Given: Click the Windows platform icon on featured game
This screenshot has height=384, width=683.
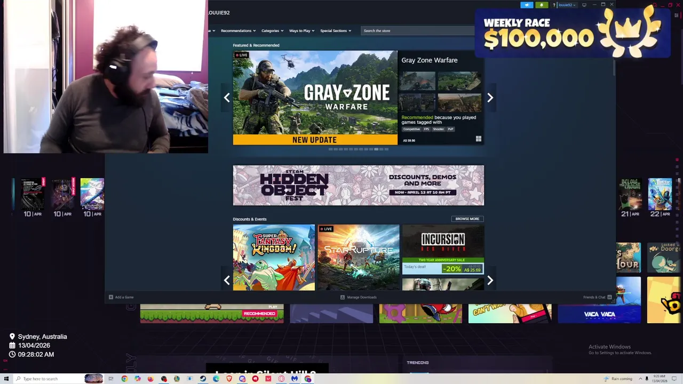Looking at the screenshot, I should click(478, 139).
